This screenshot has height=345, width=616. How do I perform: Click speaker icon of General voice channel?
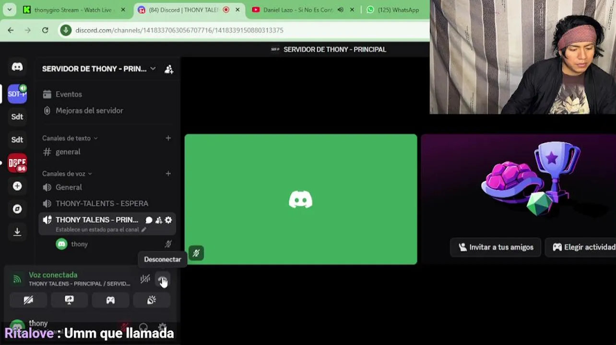click(x=47, y=187)
